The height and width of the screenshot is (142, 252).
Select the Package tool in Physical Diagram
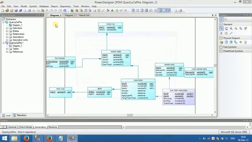click(221, 42)
